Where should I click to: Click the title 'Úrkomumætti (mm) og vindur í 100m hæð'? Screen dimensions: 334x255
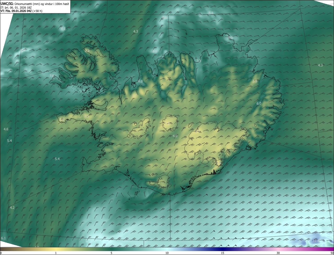click(x=42, y=4)
